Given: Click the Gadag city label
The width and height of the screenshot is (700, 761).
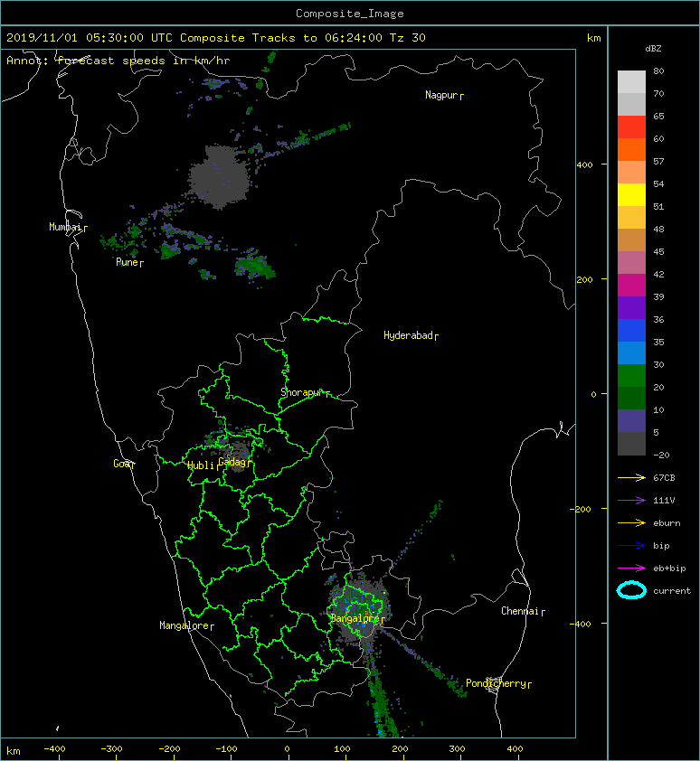Looking at the screenshot, I should click(x=232, y=462).
